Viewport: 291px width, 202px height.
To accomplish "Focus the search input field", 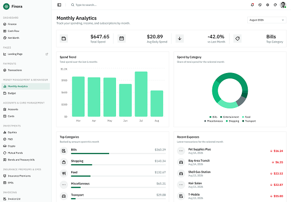I will (x=104, y=5).
